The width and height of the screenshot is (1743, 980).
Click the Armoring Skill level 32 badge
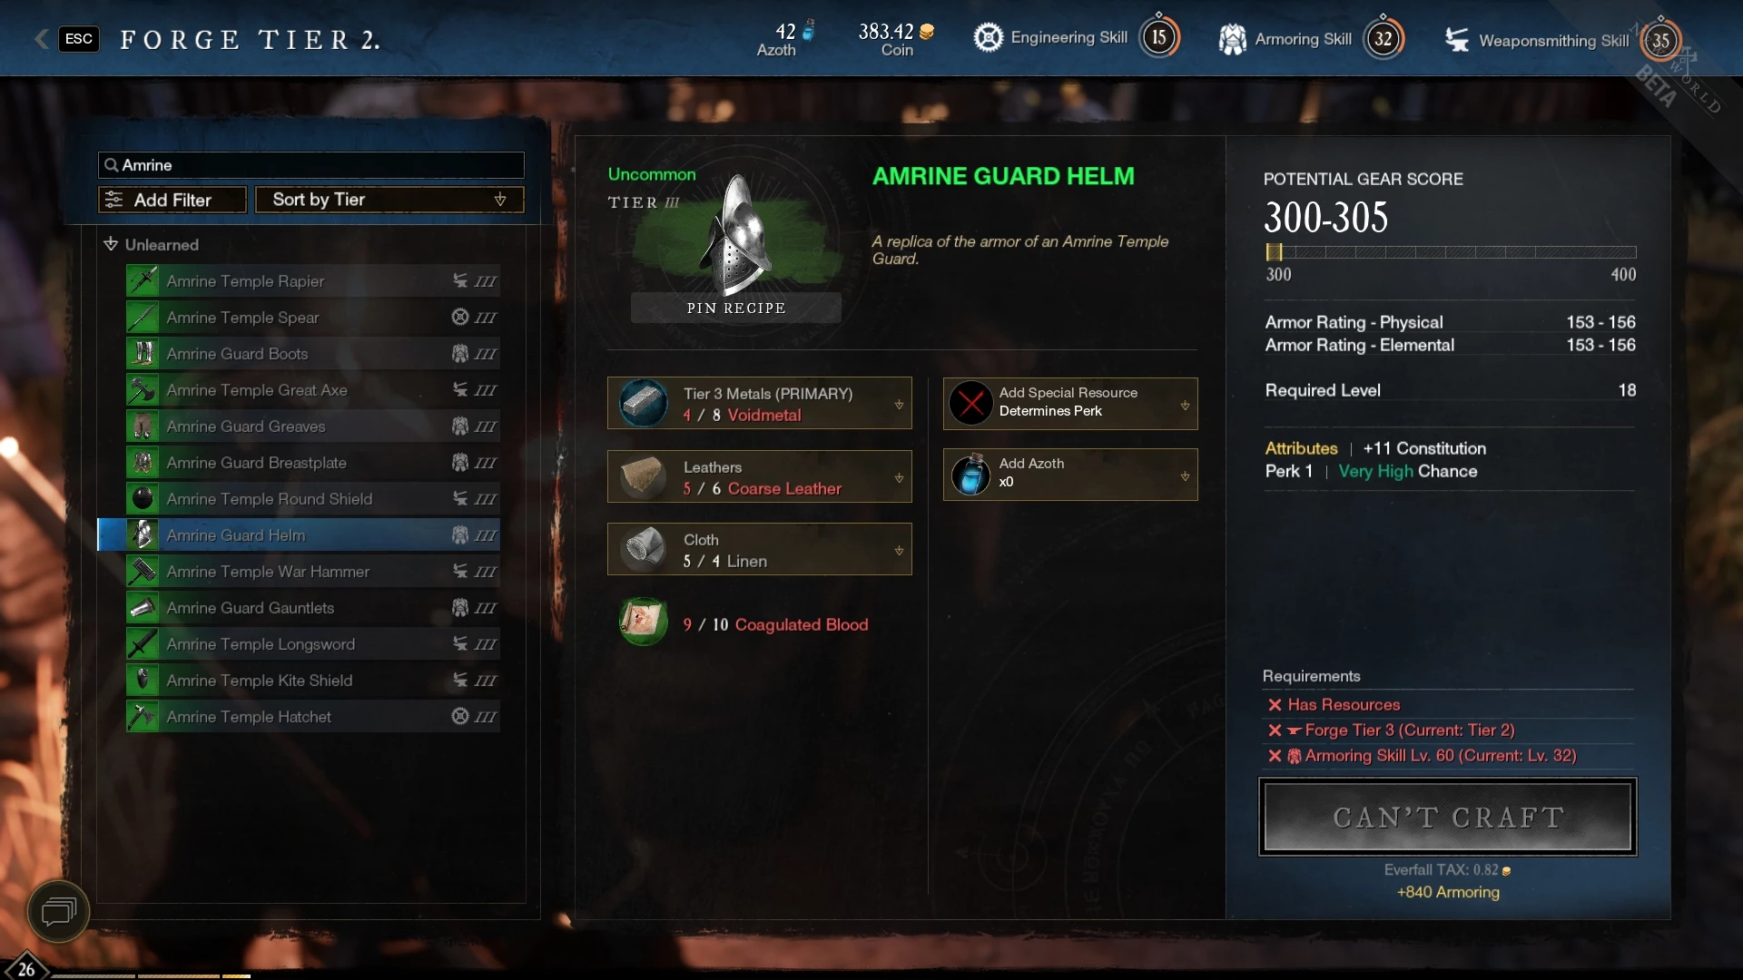pyautogui.click(x=1383, y=38)
